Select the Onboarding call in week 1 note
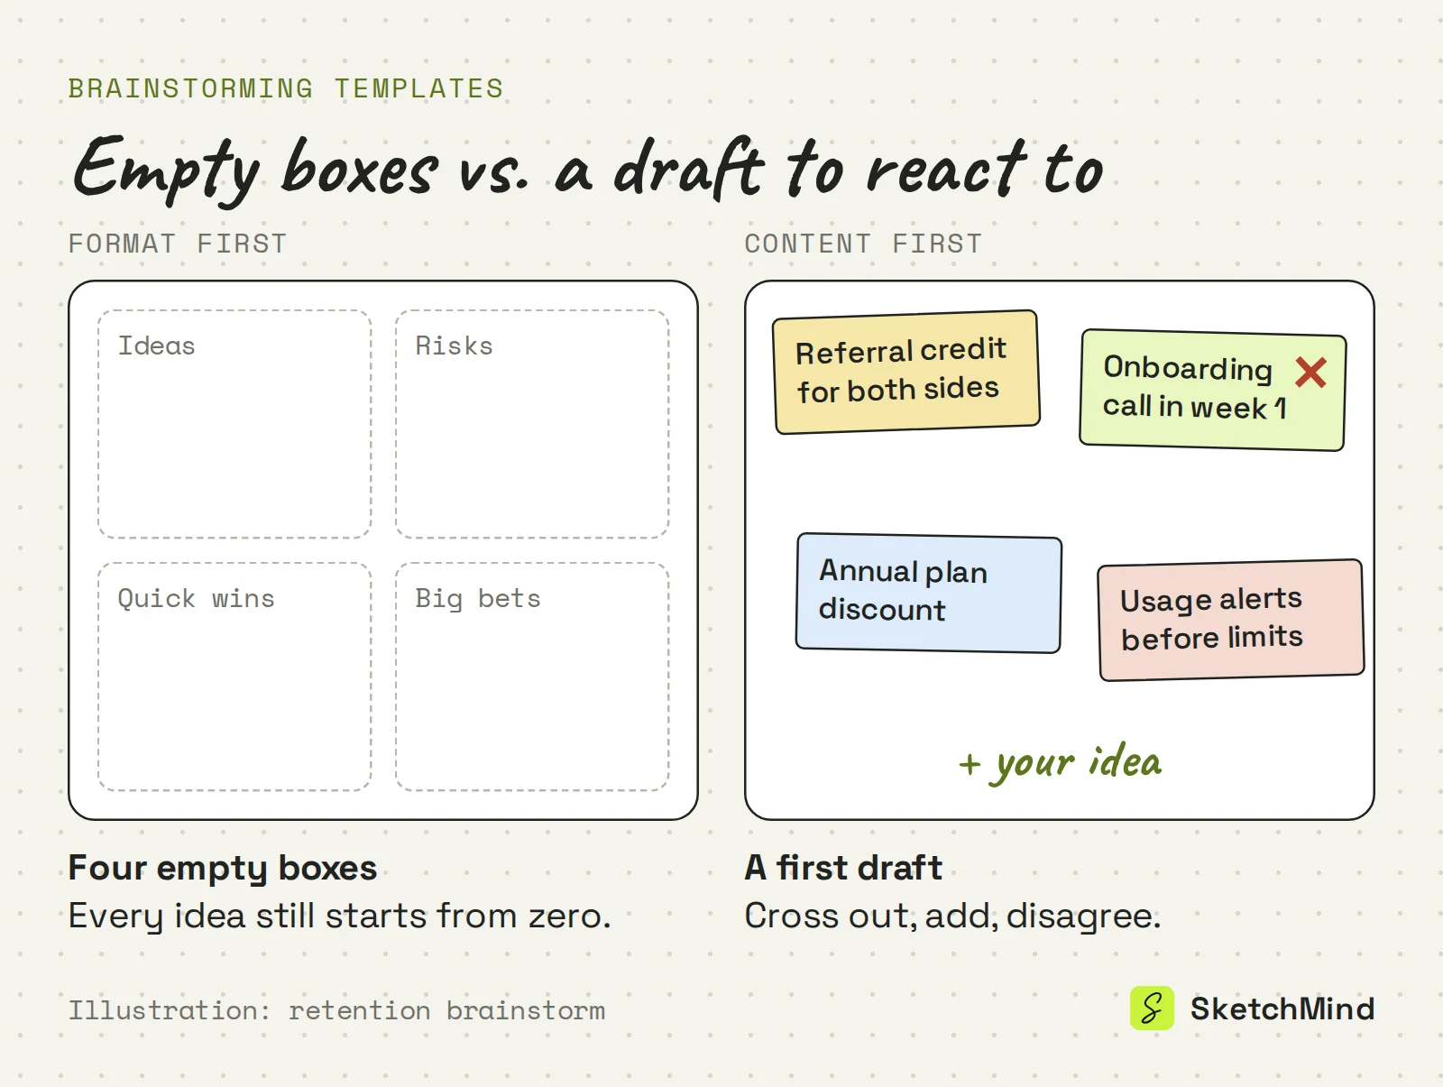This screenshot has width=1443, height=1087. coord(1213,390)
